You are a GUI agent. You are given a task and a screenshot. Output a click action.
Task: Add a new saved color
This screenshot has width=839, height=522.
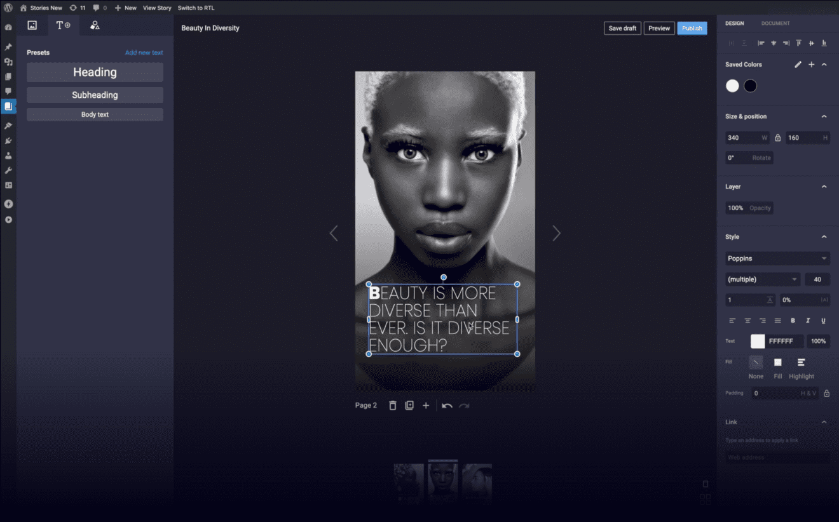pos(811,64)
